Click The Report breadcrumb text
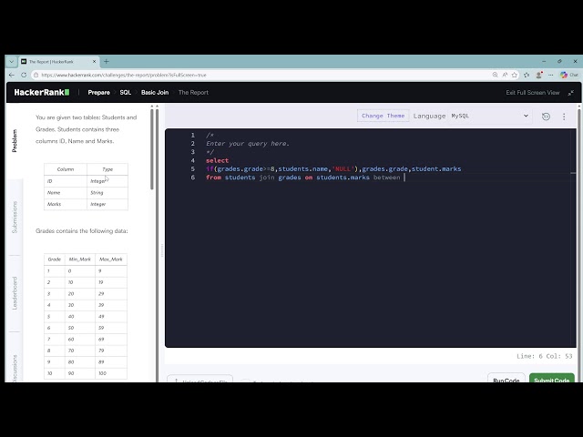 pyautogui.click(x=193, y=93)
